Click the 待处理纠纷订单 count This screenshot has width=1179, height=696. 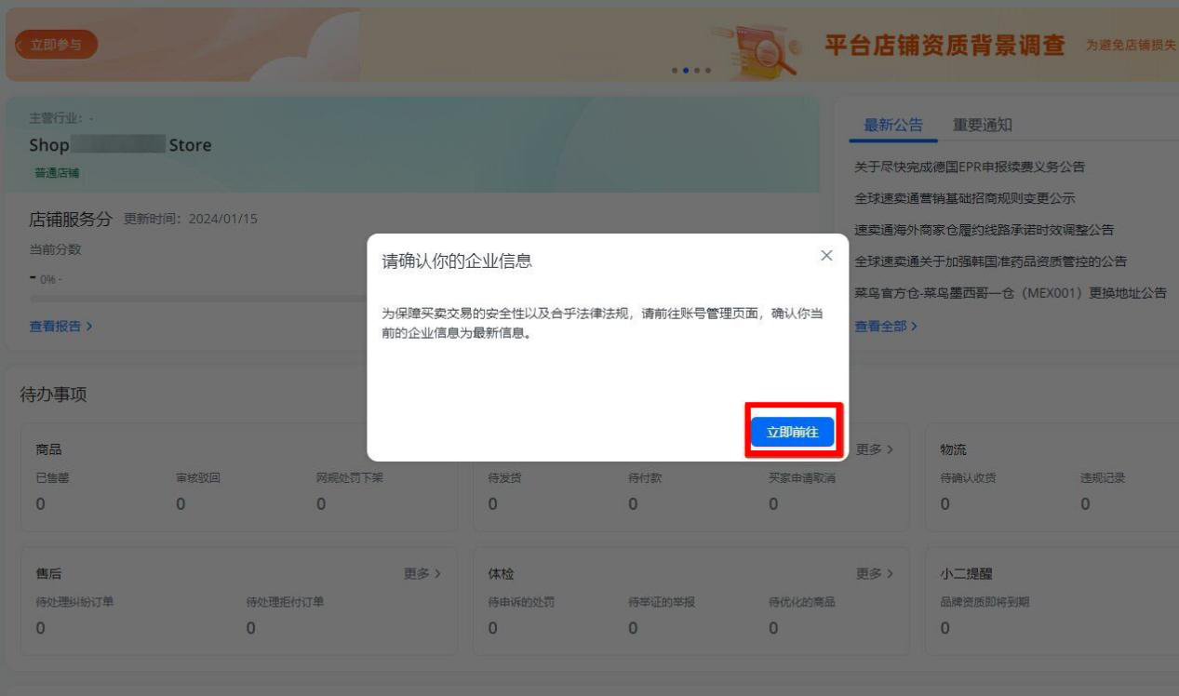40,628
